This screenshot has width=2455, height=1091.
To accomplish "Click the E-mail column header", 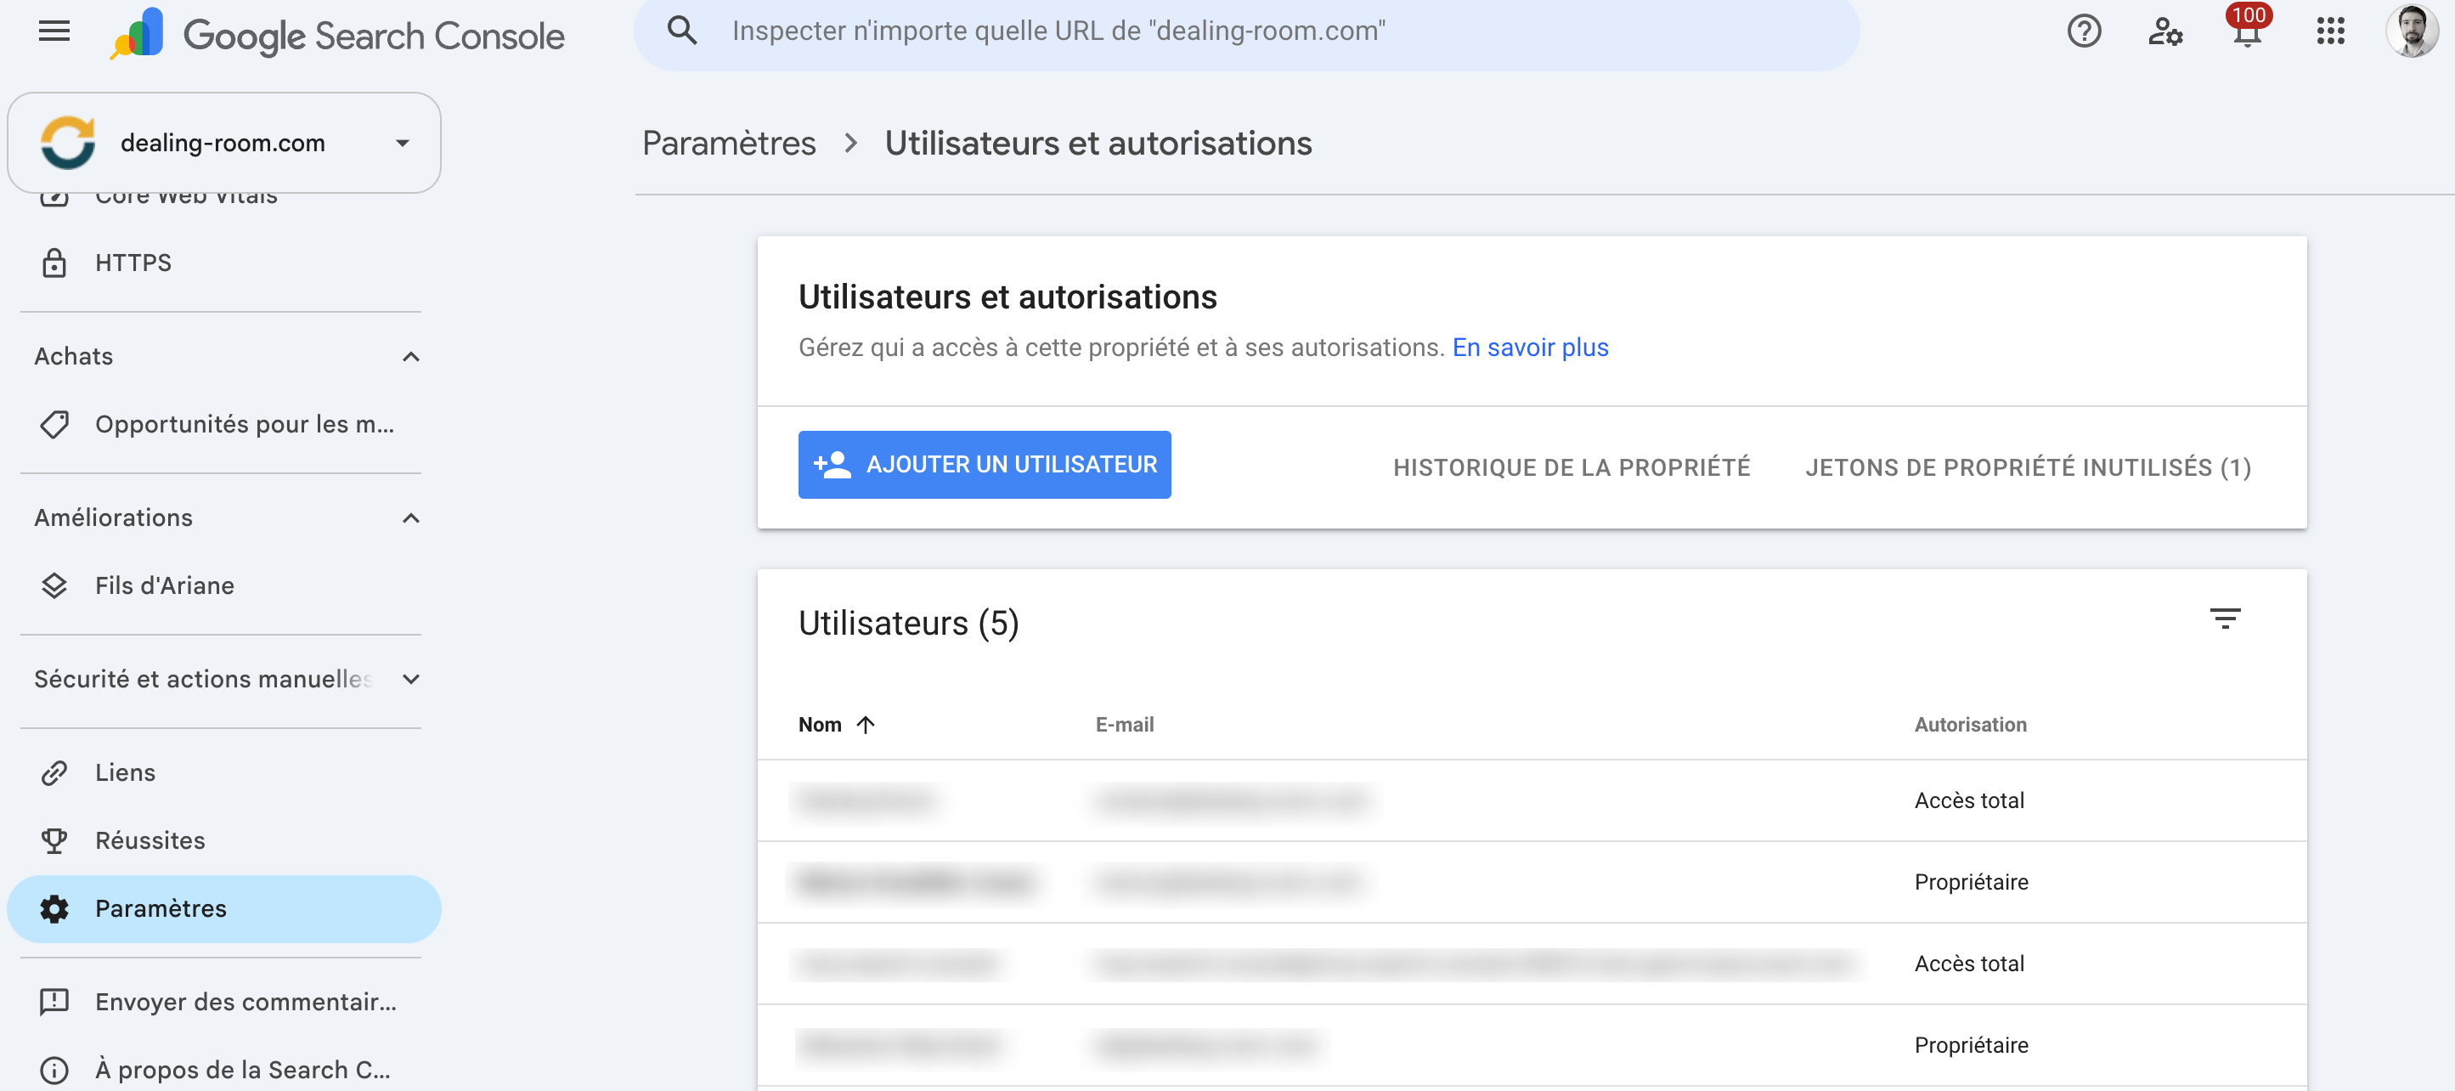I will click(1125, 725).
